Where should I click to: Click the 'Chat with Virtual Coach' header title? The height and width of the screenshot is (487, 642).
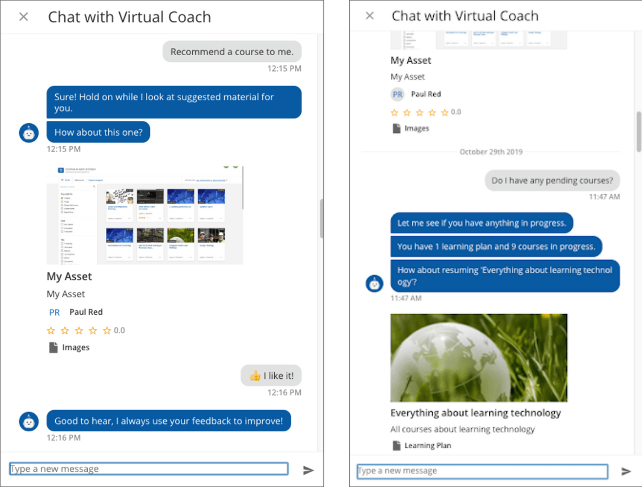coord(130,17)
